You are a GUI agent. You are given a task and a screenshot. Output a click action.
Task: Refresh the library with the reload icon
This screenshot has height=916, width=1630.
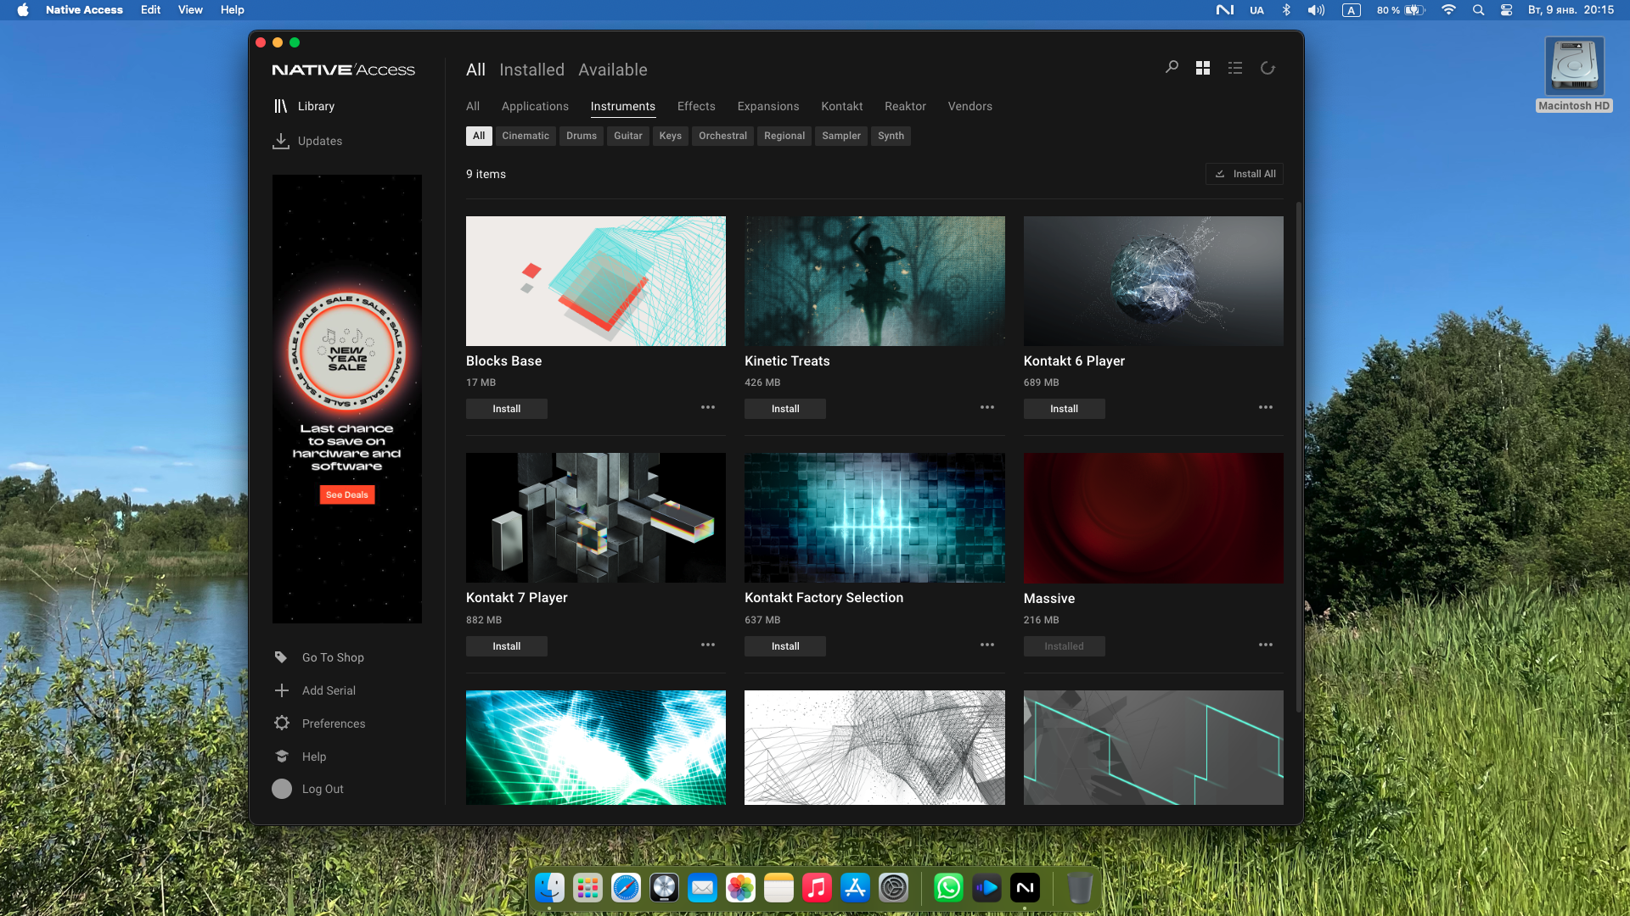click(x=1267, y=68)
